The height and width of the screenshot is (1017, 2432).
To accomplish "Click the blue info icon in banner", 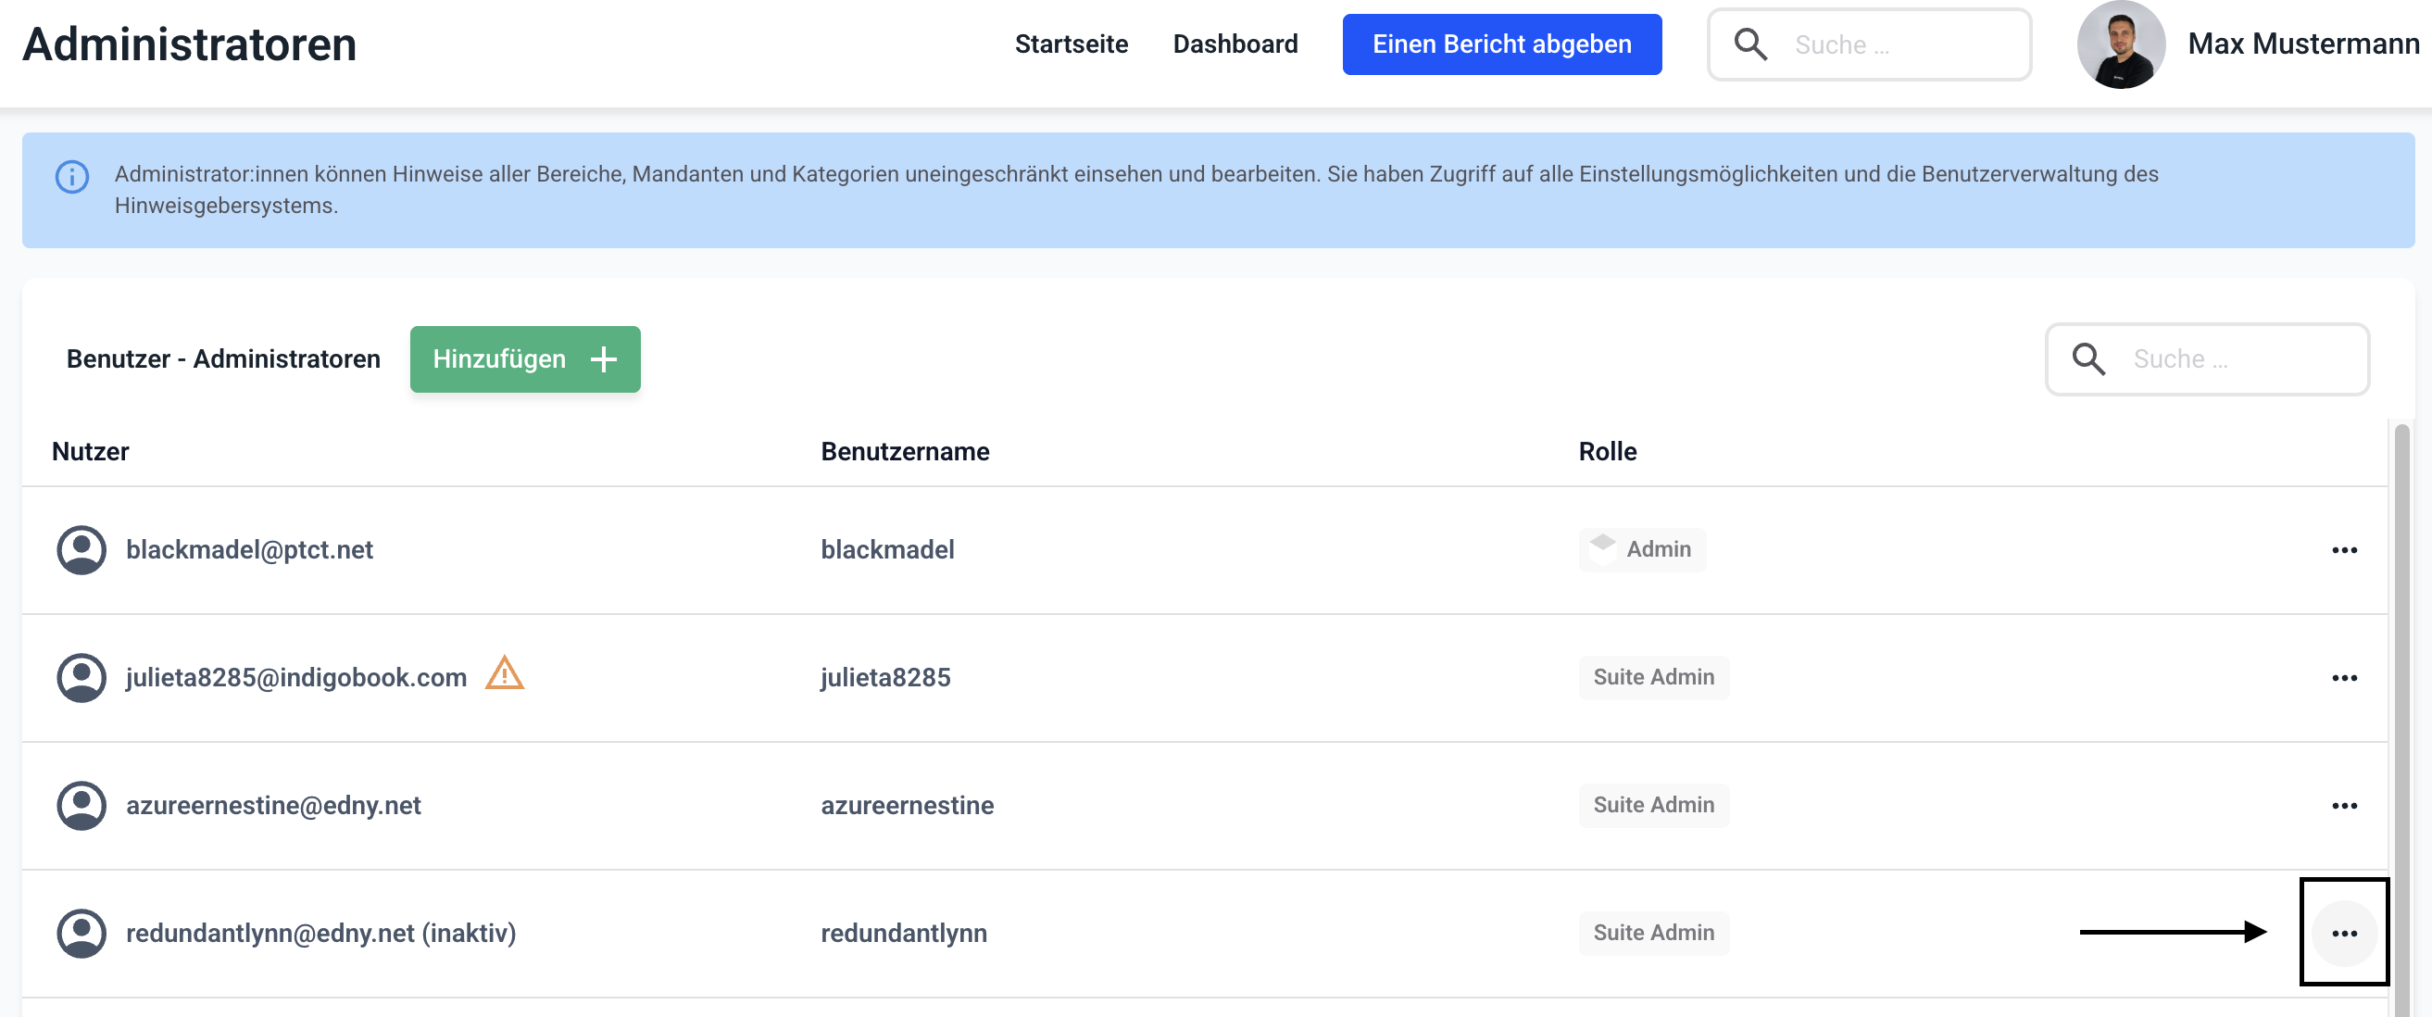I will [71, 177].
